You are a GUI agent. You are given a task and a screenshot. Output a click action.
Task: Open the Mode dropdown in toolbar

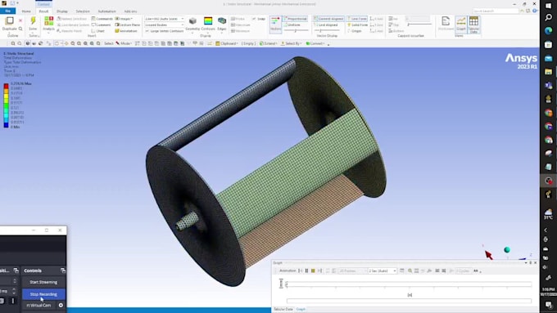point(124,43)
